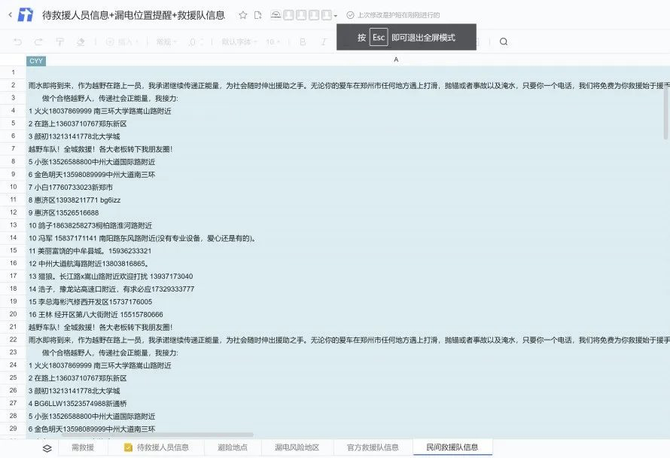Screen dimensions: 670x458
Task: Switch to the 漏电风险地区 sheet tab
Action: click(x=297, y=447)
